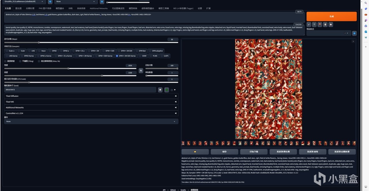Click the refresh VAE list icon
This screenshot has width=369, height=191.
point(102,2)
